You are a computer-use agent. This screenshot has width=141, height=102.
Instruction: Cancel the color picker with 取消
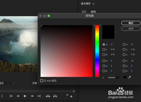(x=131, y=29)
